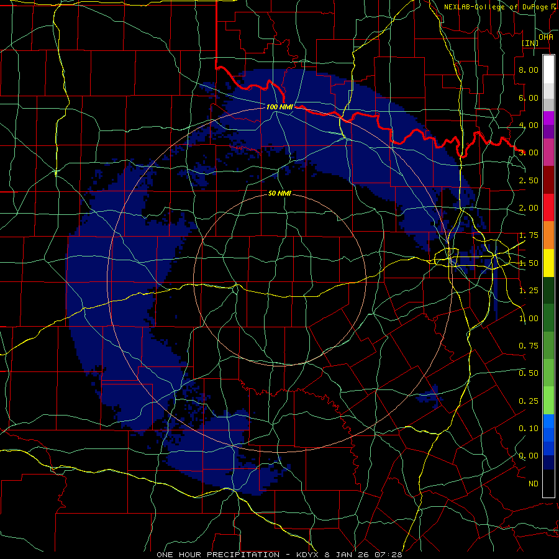This screenshot has width=559, height=559.
Task: Pick the dark red swatch in the color scale
Action: tap(548, 180)
